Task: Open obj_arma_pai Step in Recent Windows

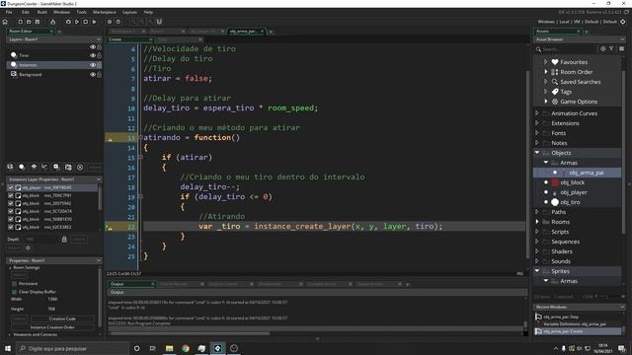Action: pyautogui.click(x=560, y=318)
